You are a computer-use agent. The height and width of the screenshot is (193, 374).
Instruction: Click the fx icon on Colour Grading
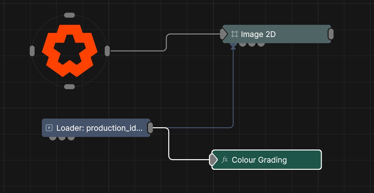pyautogui.click(x=225, y=159)
